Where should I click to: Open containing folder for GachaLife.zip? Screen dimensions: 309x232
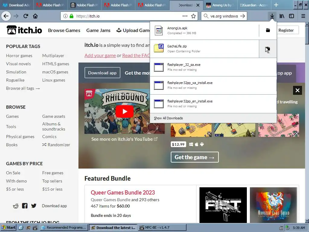point(268,49)
